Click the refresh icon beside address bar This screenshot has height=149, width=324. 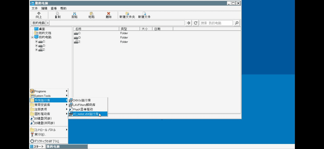click(196, 23)
